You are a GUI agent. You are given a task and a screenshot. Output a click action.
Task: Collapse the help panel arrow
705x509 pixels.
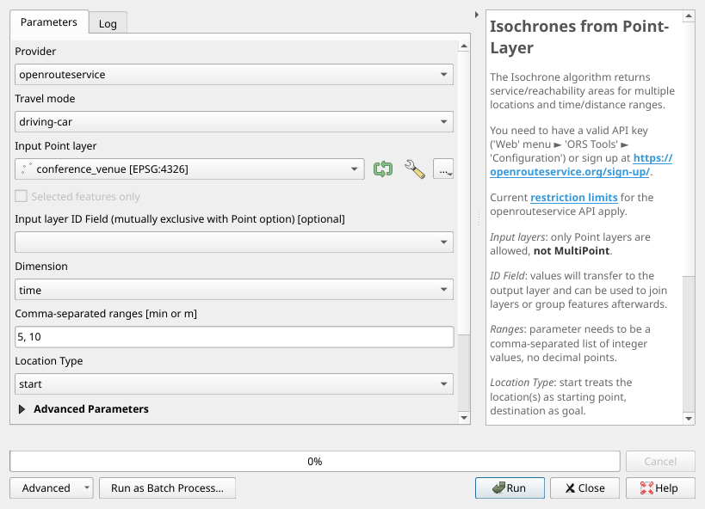(x=478, y=15)
